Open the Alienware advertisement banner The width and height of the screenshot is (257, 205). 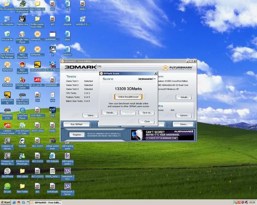[163, 135]
